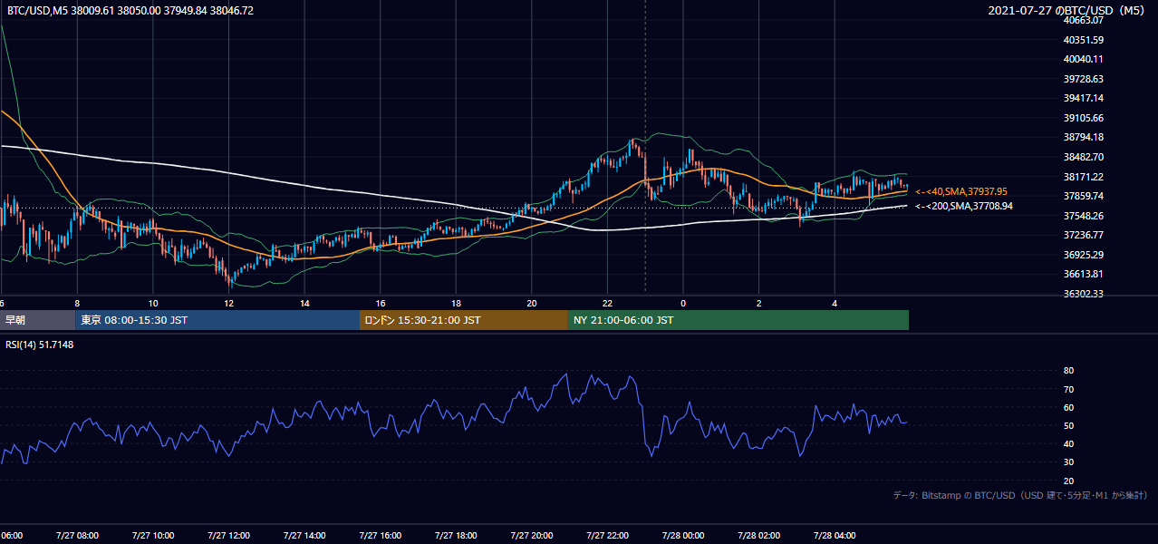This screenshot has height=544, width=1158.
Task: Click the 200,SMA,37708.94 white label
Action: [x=964, y=207]
